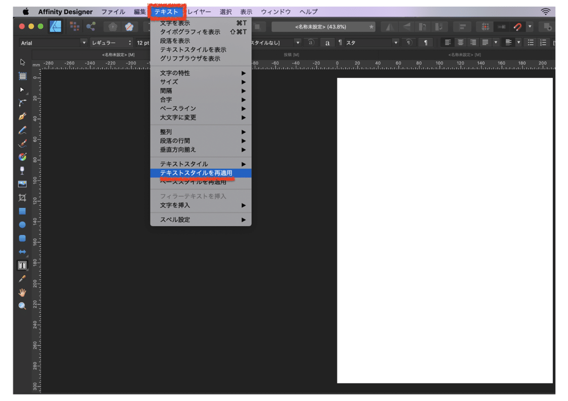The height and width of the screenshot is (401, 568).
Task: Click the rotate clockwise toolbar icon
Action: [x=440, y=27]
